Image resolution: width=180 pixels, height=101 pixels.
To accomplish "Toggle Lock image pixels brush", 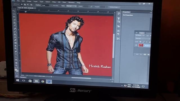I will pos(143,42).
